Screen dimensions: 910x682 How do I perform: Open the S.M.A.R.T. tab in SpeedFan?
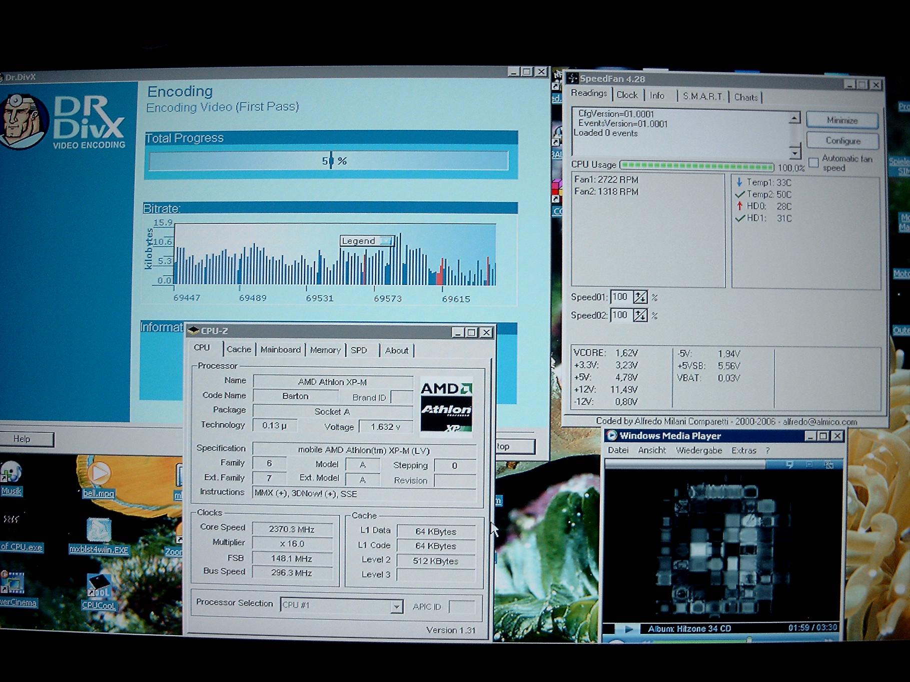tap(703, 96)
